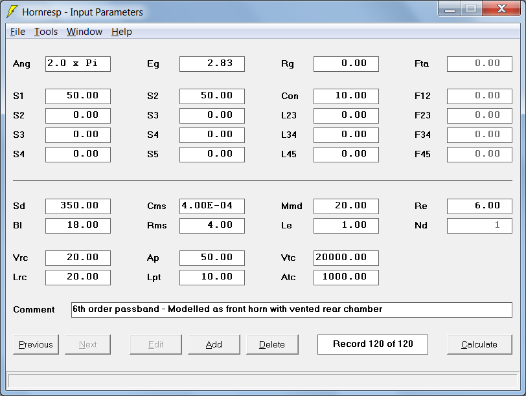Click the Nd label
Image resolution: width=526 pixels, height=396 pixels.
coord(421,225)
